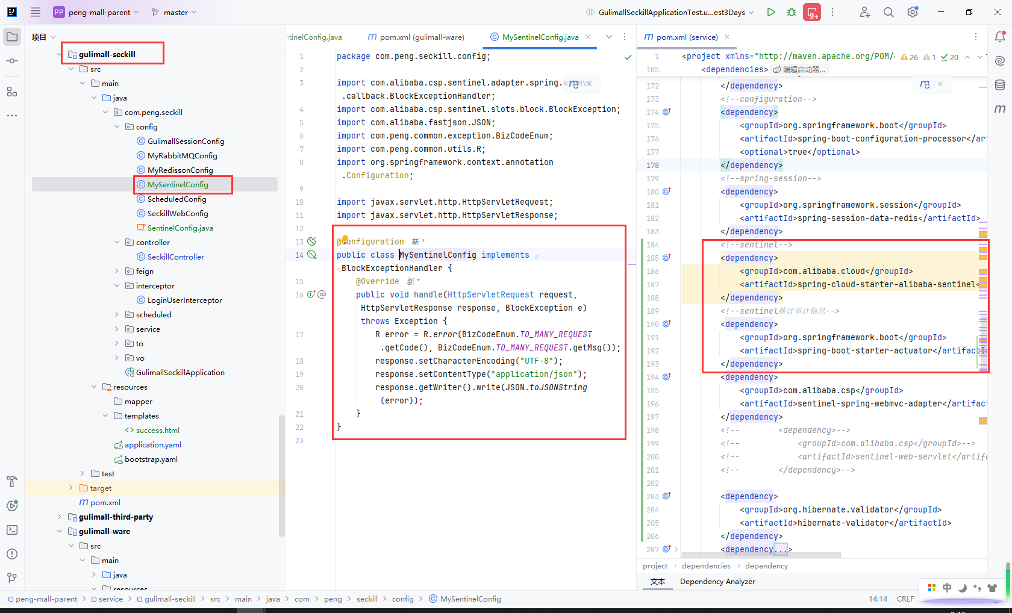Image resolution: width=1012 pixels, height=613 pixels.
Task: Open bootstrap.yaml file
Action: coord(146,459)
